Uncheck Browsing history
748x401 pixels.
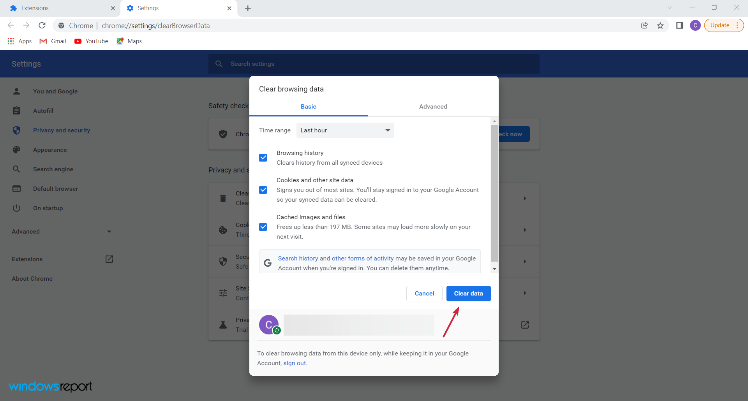tap(263, 157)
